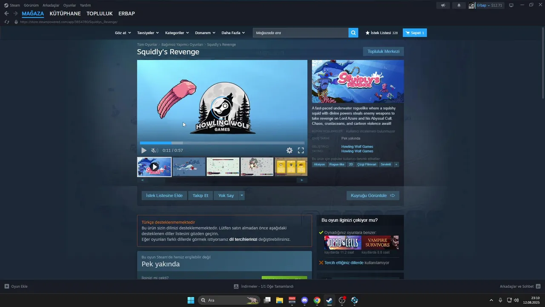Select the third screenshot thumbnail
545x307 pixels.
coord(223,167)
